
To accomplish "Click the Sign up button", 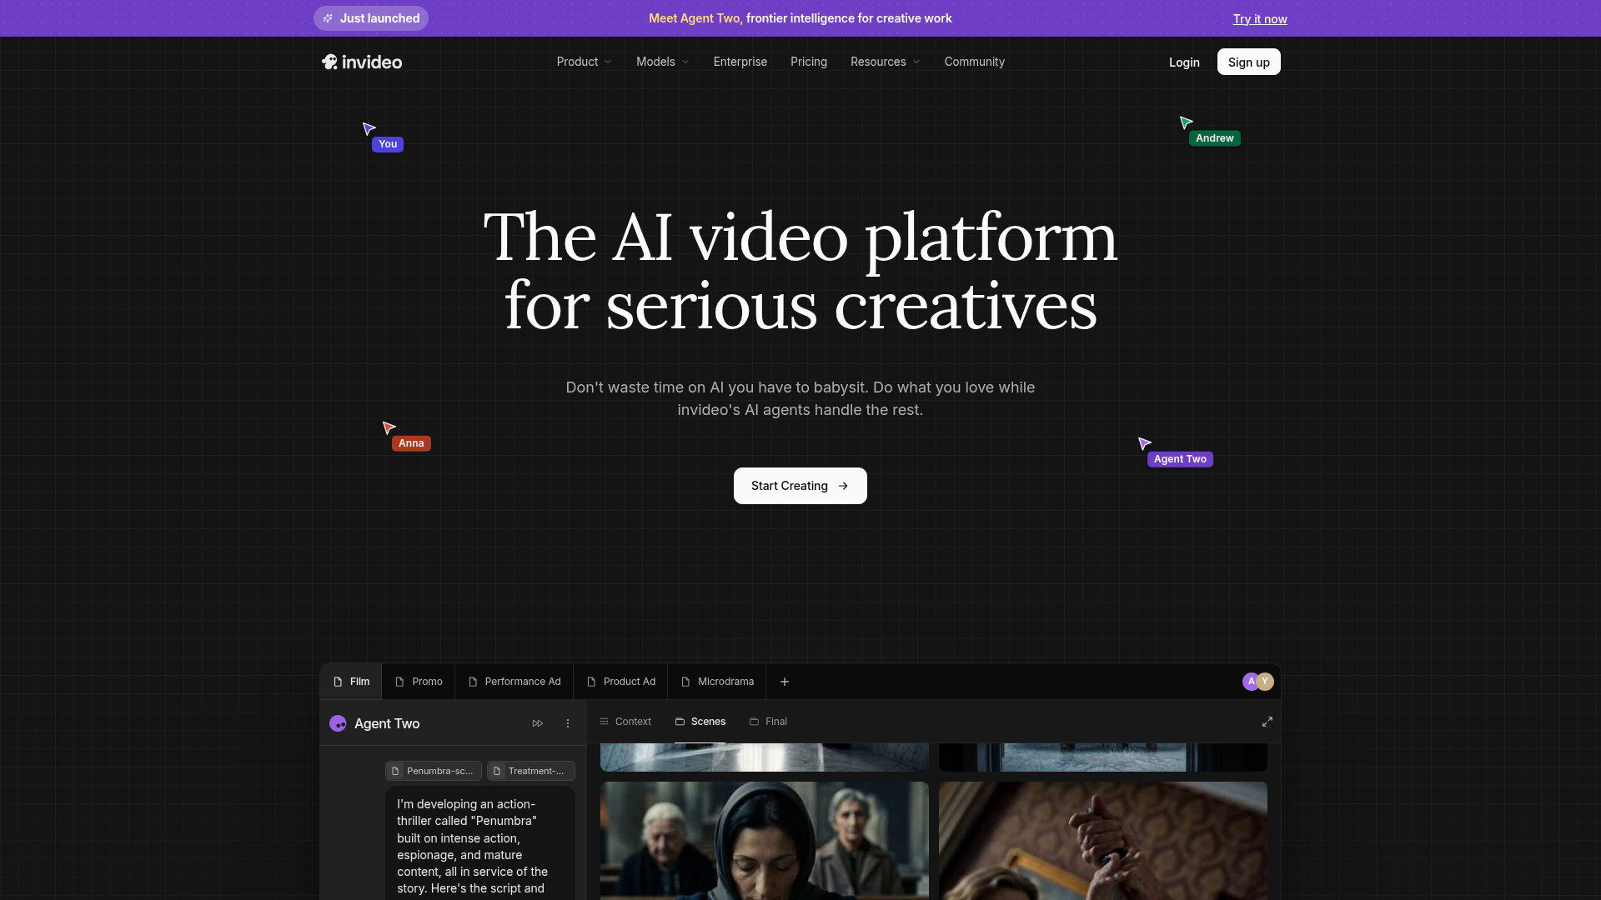I will (1248, 62).
